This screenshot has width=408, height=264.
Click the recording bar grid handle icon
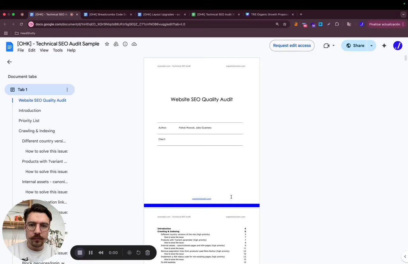(x=129, y=253)
